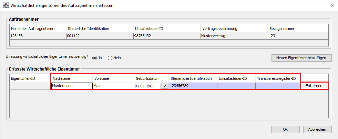The height and width of the screenshot is (139, 338).
Task: Select owner's Steuerliche Identifikation cell 123456789
Action: (193, 86)
